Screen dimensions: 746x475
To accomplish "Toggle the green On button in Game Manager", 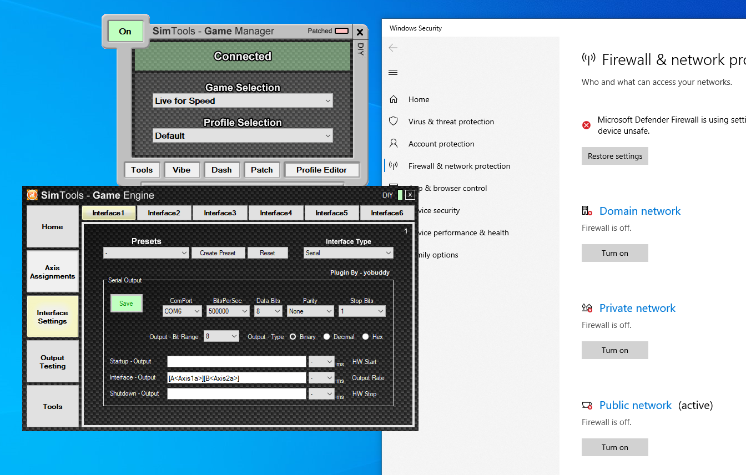I will tap(125, 32).
